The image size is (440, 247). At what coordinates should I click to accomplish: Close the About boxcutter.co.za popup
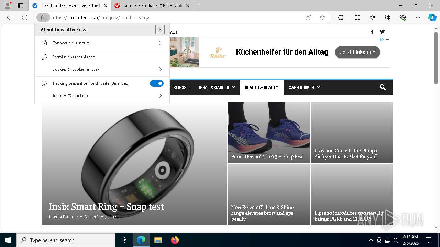(160, 30)
